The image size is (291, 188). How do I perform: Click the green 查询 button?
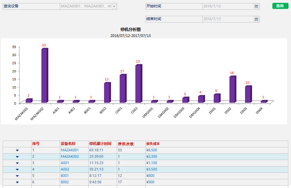tap(280, 6)
